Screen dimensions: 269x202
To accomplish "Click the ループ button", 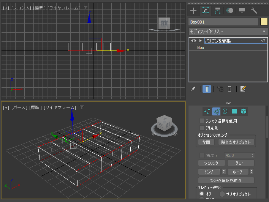I will 237,172.
